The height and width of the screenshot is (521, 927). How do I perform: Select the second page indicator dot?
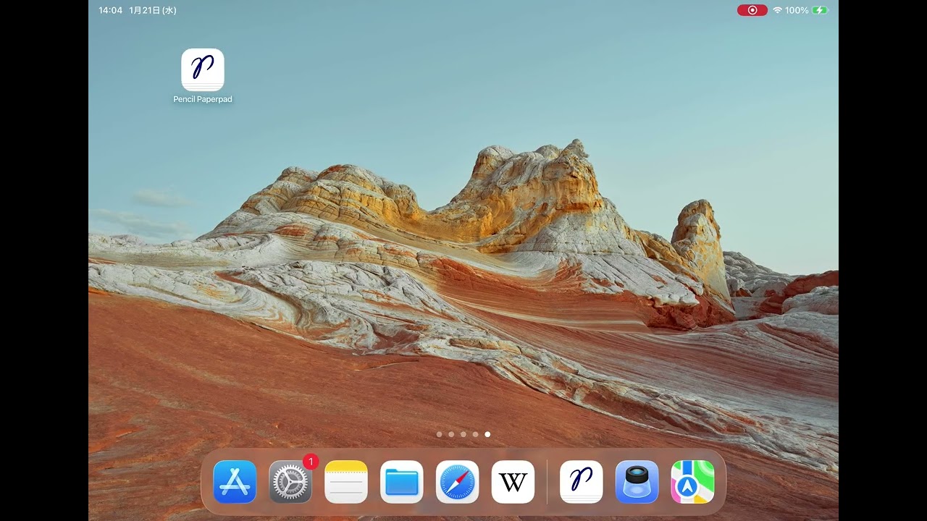(451, 434)
